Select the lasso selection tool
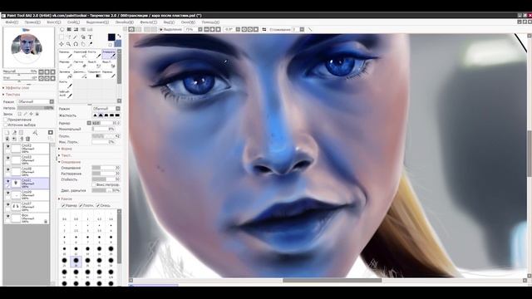Viewport: 532px width, 299px height. (68, 37)
